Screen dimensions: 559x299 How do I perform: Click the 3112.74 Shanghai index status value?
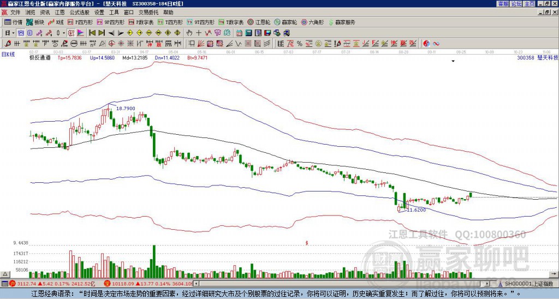click(26, 284)
